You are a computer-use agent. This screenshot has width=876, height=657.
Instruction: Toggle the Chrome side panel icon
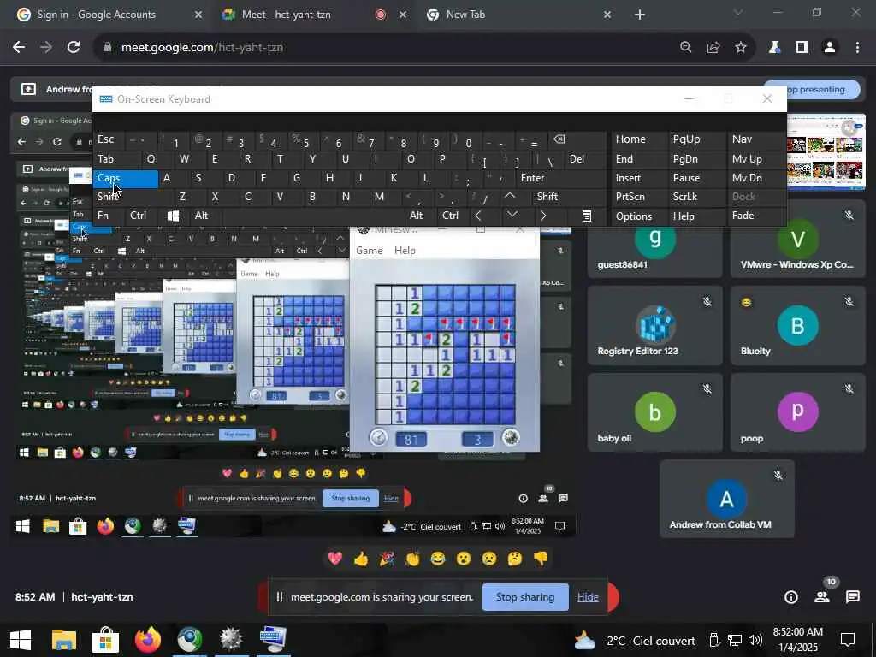click(802, 48)
